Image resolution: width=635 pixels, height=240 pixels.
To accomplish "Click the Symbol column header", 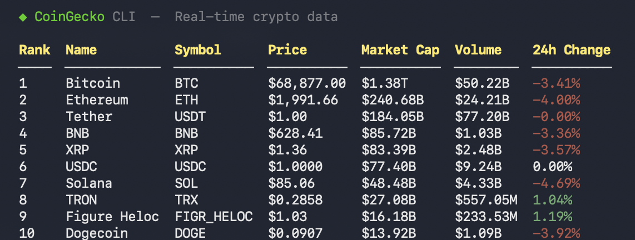I will [197, 50].
